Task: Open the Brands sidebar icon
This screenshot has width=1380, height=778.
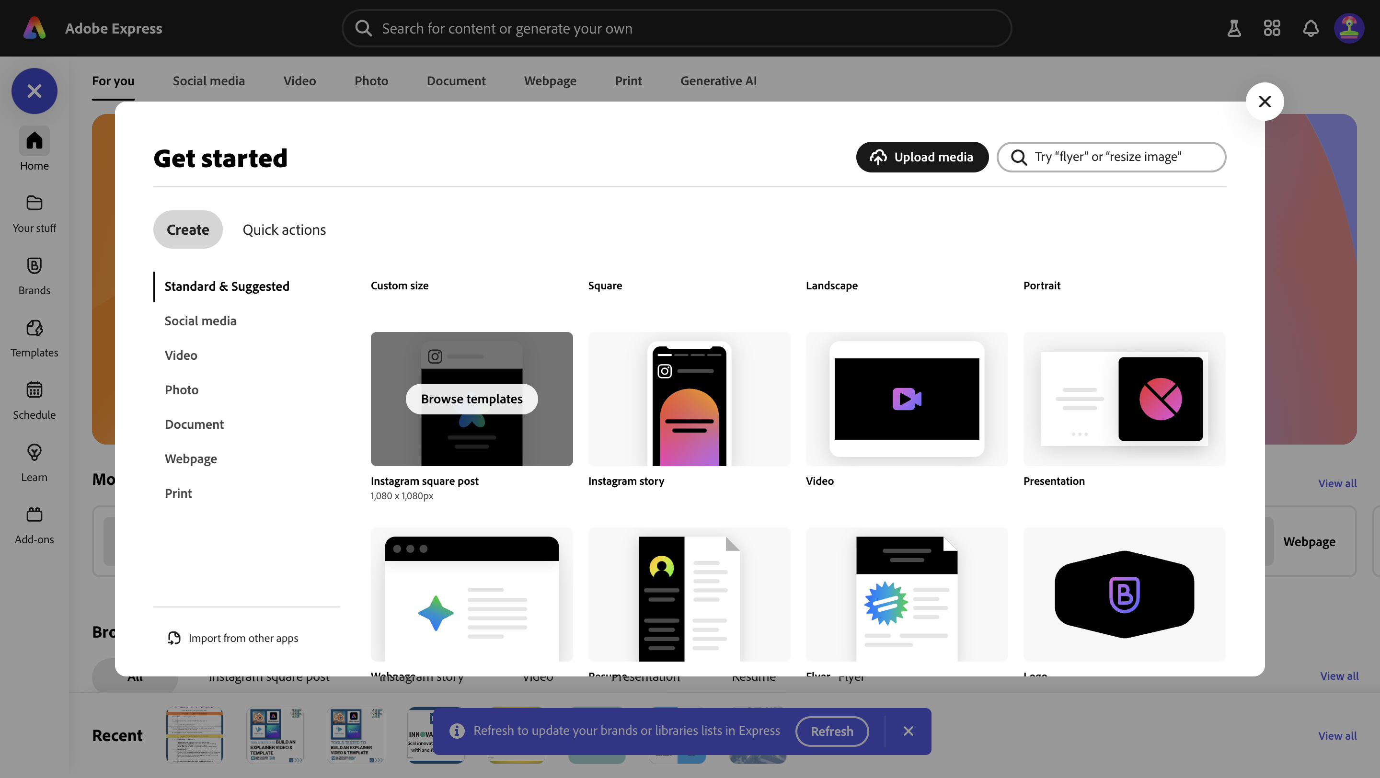Action: [34, 266]
